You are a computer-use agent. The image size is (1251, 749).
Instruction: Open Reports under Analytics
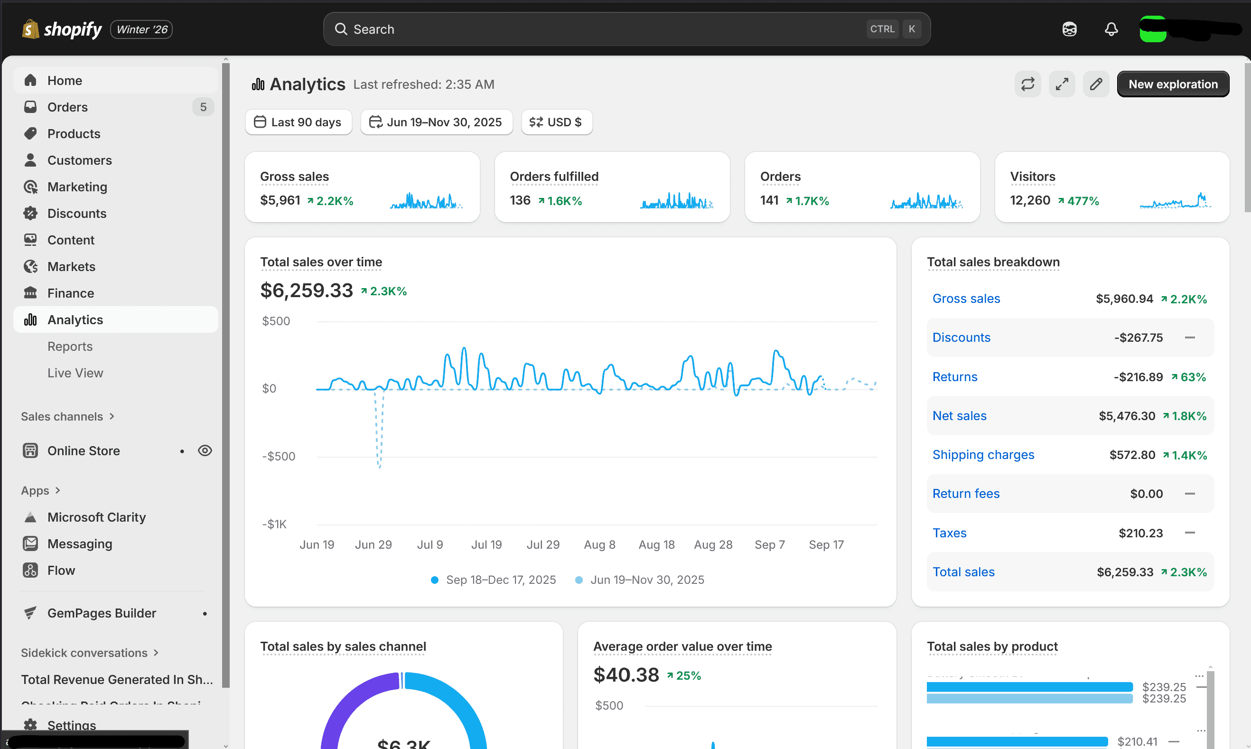pyautogui.click(x=70, y=346)
